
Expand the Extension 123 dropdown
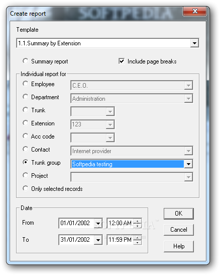[110, 125]
